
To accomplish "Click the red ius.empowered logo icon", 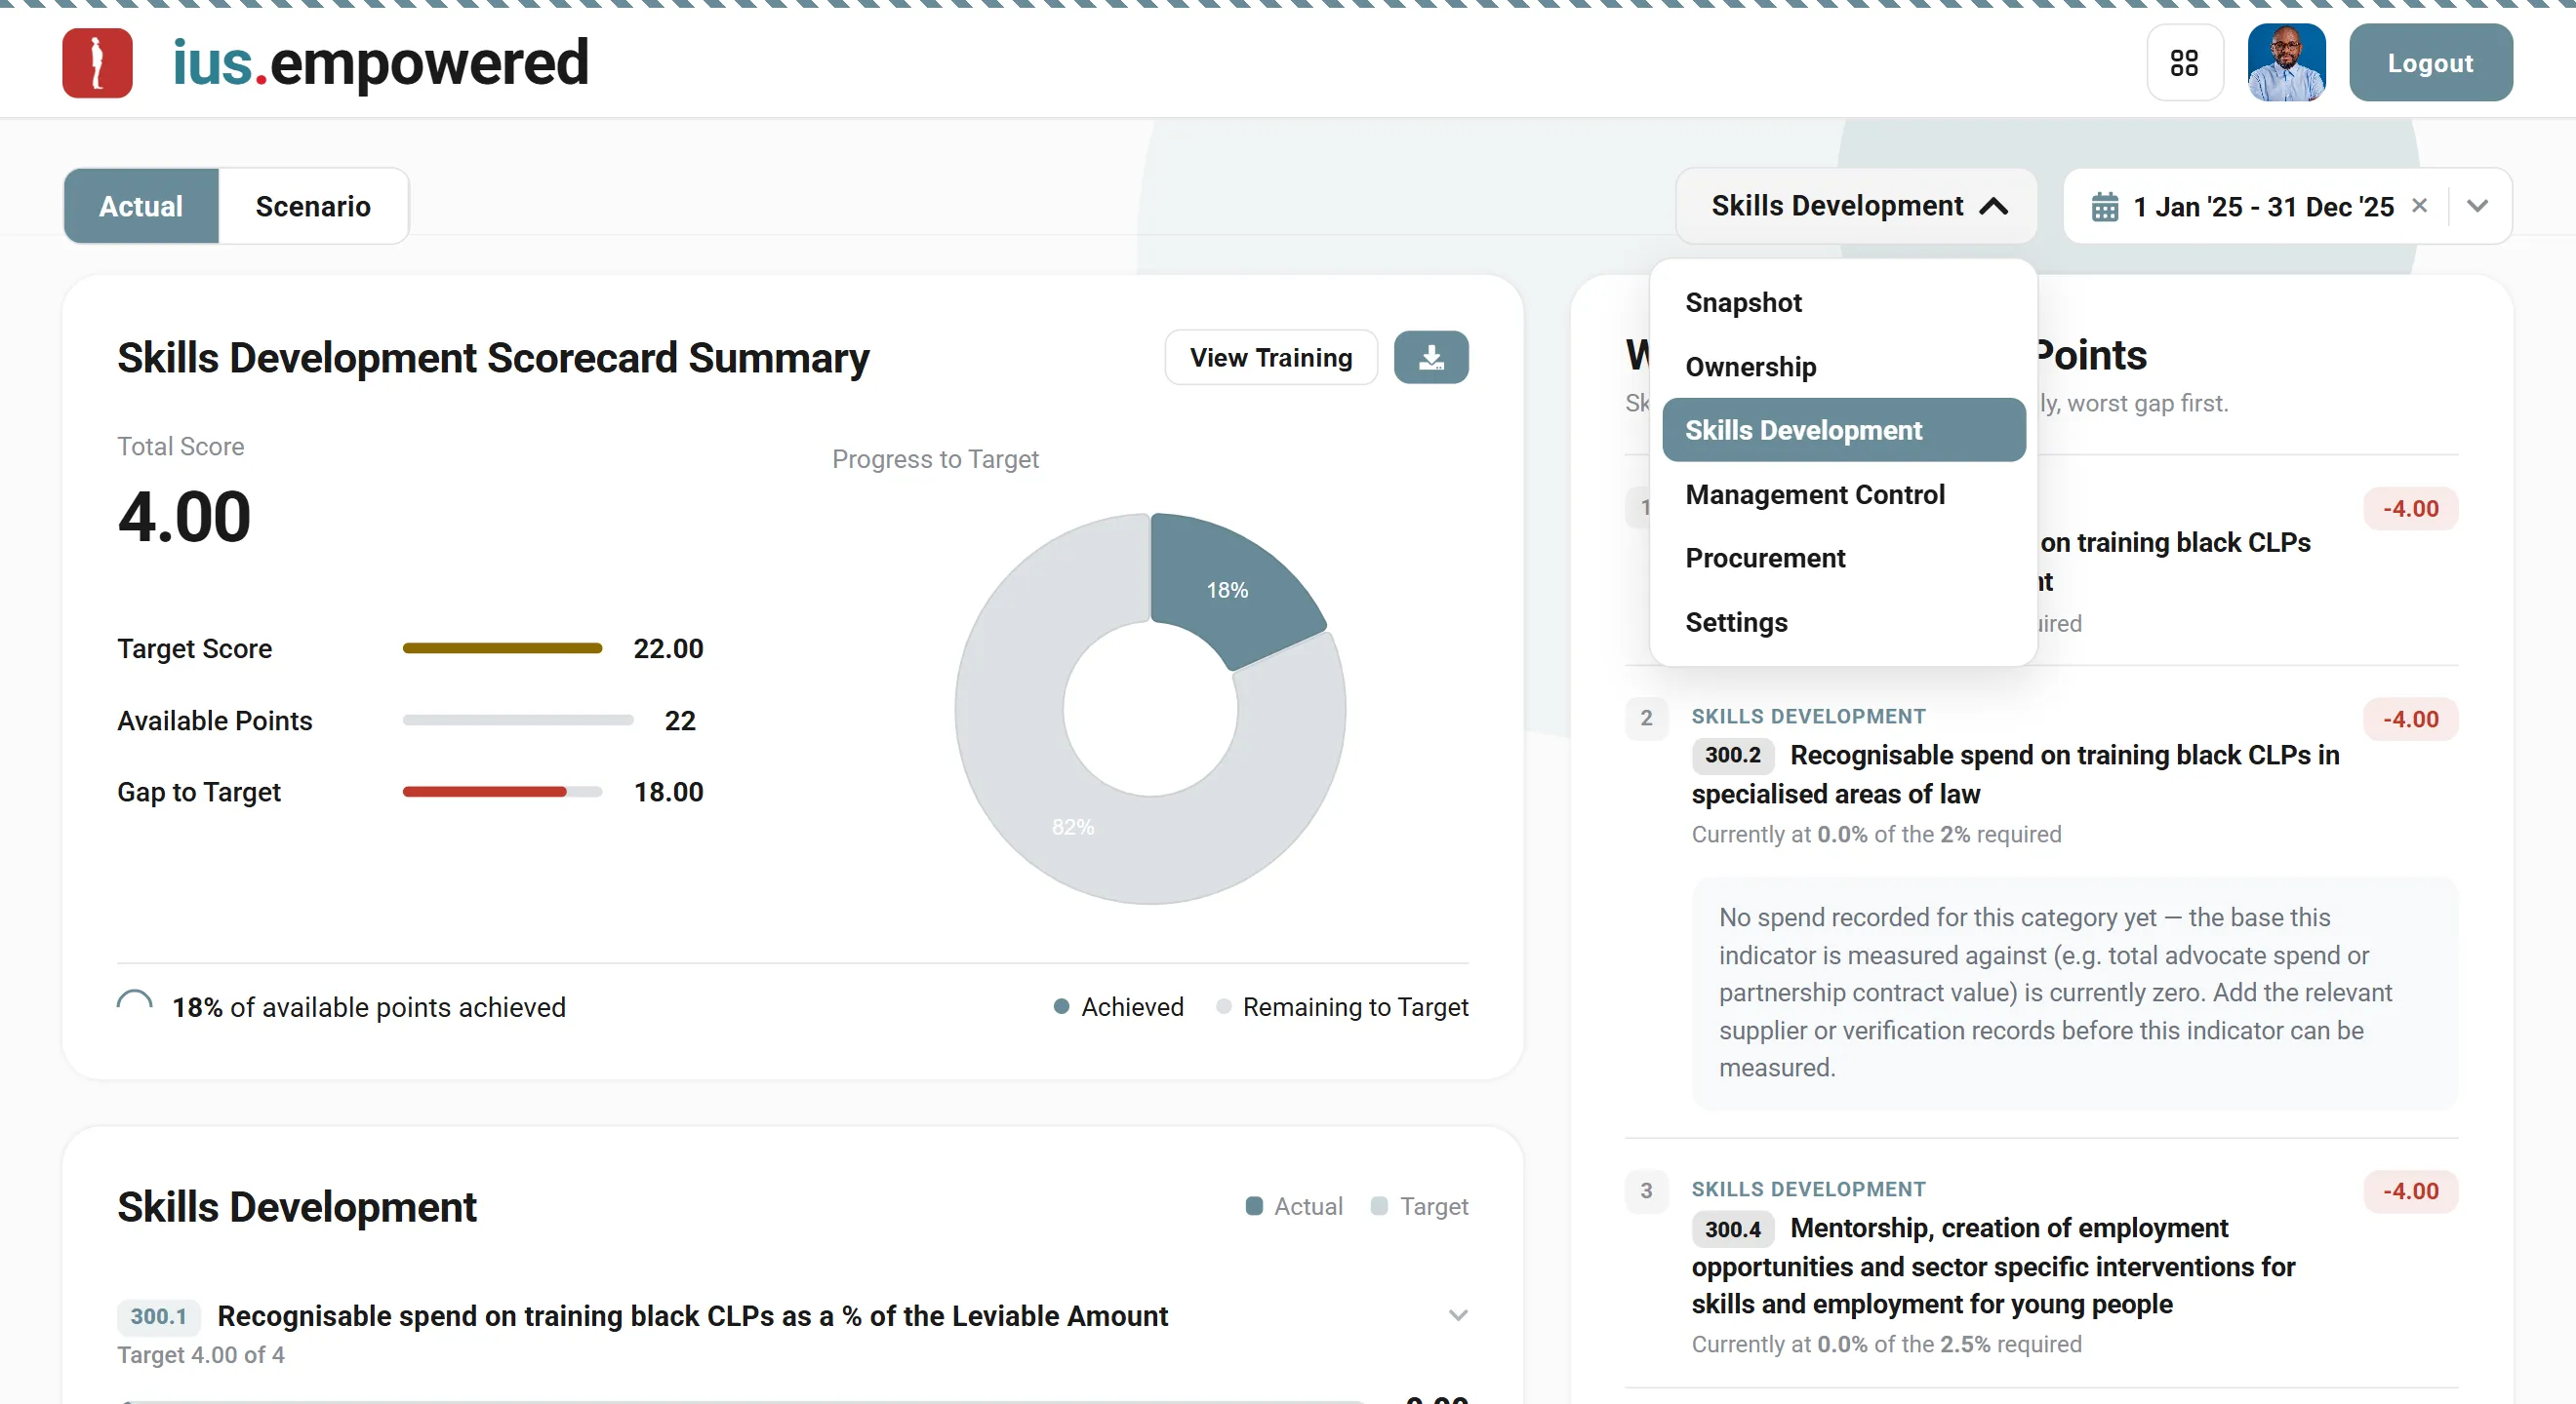I will point(97,63).
